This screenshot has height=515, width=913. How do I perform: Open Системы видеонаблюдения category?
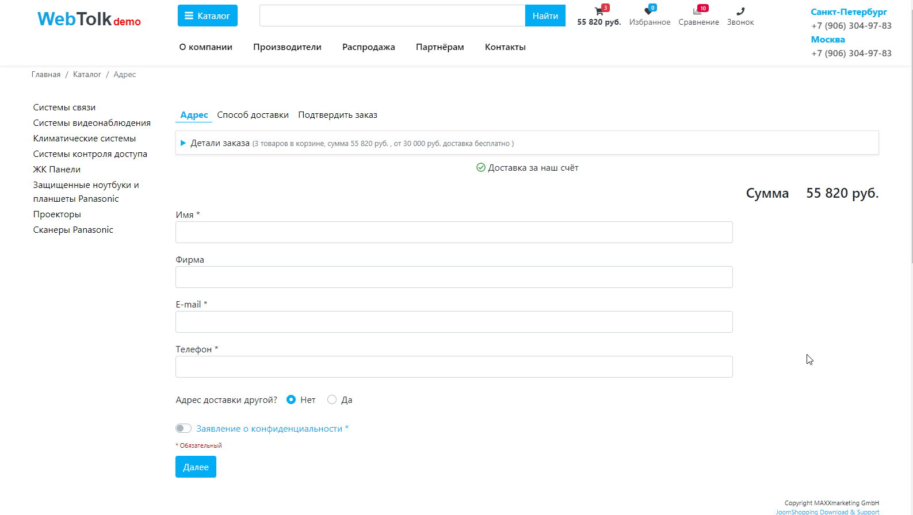click(x=92, y=123)
